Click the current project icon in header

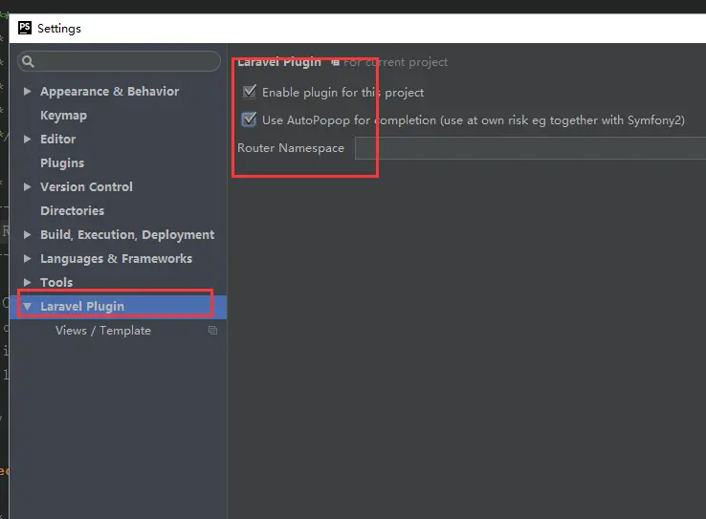[x=335, y=62]
